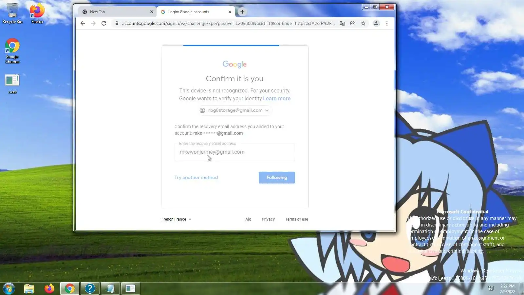
Task: Click the Google logo on the sign-in card
Action: [234, 64]
